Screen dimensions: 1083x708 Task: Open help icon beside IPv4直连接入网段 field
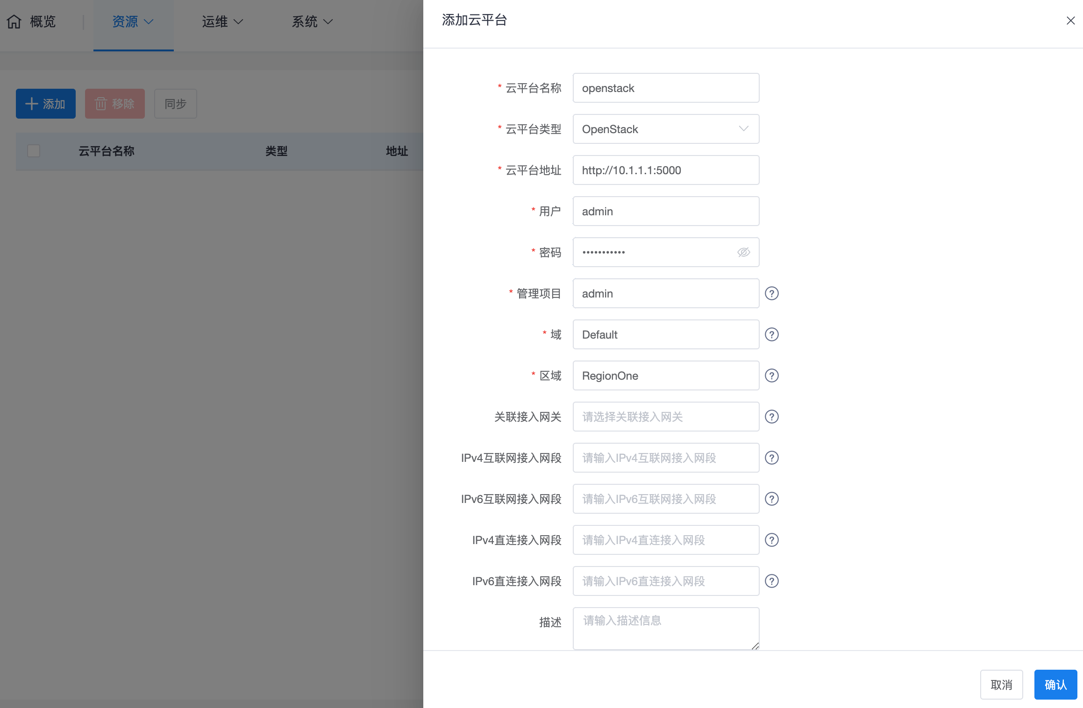[771, 540]
